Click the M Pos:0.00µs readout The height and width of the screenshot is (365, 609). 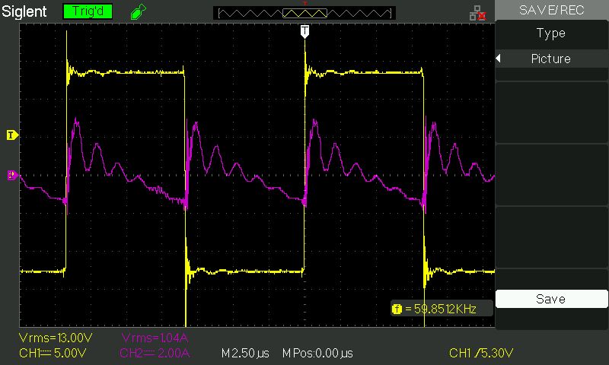pyautogui.click(x=317, y=353)
